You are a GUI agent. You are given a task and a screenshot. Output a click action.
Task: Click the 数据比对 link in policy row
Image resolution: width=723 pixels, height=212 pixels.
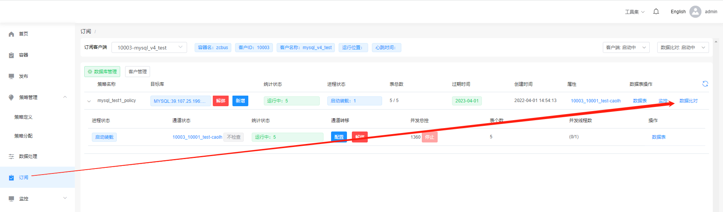click(x=688, y=101)
